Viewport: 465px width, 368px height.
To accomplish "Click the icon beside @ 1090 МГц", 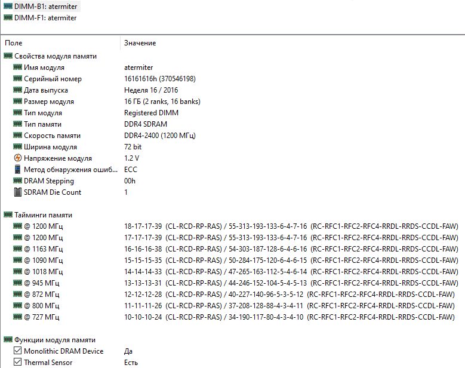I will 17,260.
